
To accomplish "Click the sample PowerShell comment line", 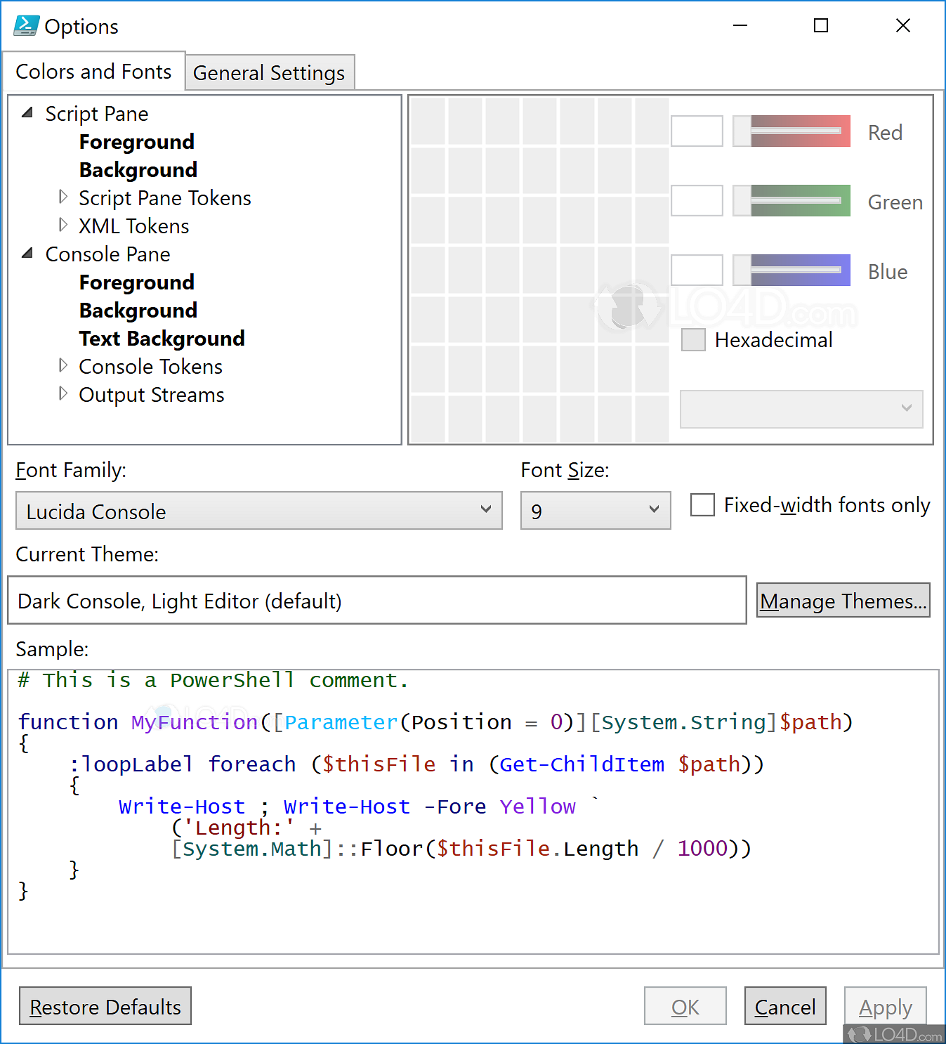I will tap(213, 680).
